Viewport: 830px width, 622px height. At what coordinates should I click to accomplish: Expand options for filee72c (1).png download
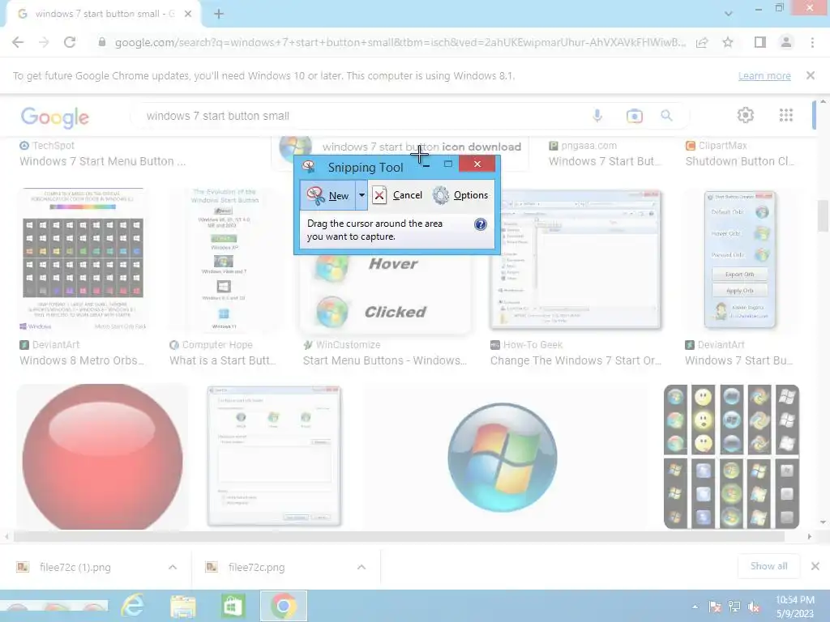click(173, 567)
